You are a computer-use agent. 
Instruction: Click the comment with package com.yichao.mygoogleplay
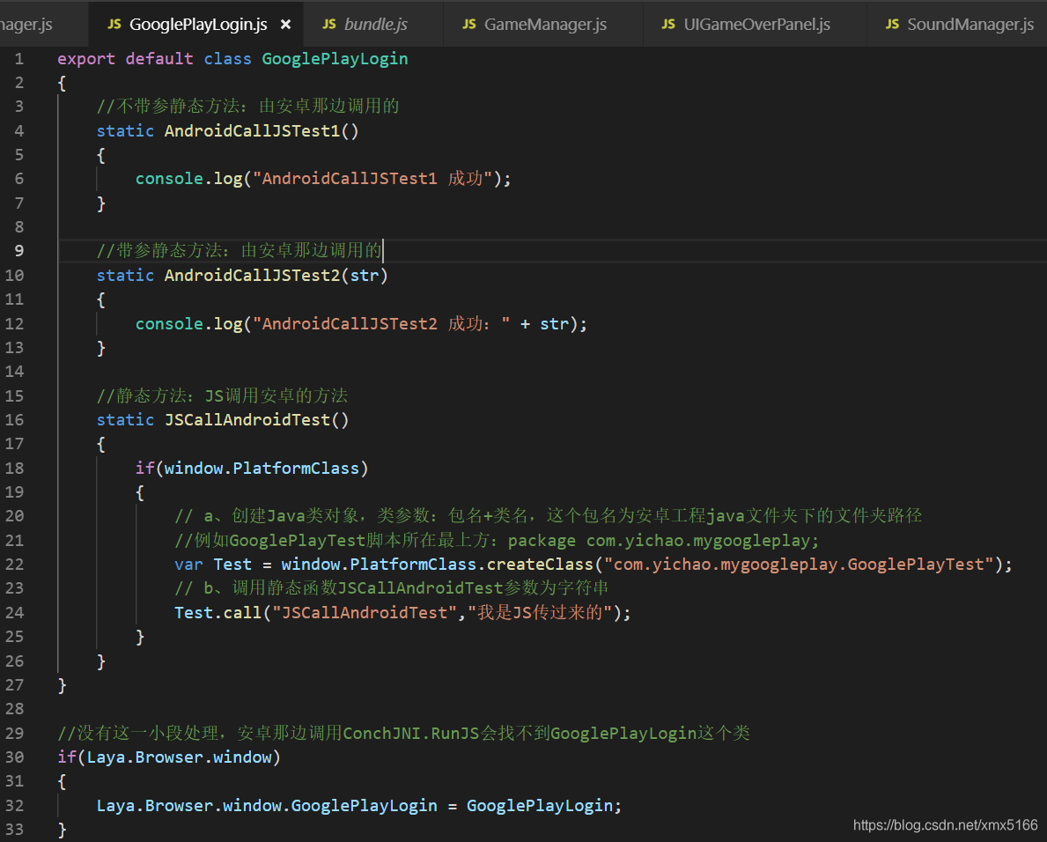[497, 540]
